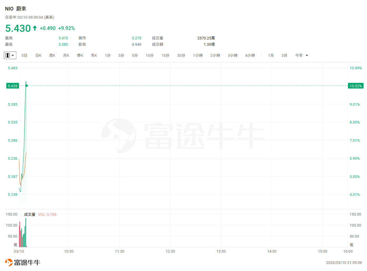Screen dimensions: 367x271
Task: Select the 30分 interval
Action: tap(181, 55)
